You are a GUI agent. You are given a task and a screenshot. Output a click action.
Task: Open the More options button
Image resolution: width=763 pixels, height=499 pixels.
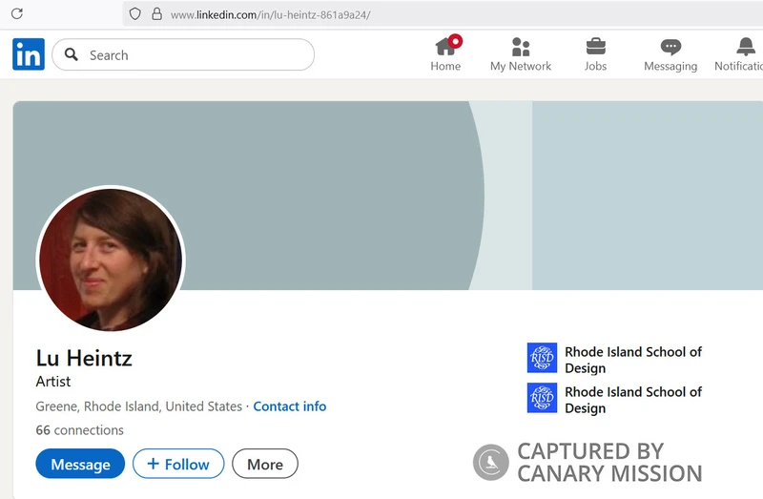[265, 464]
